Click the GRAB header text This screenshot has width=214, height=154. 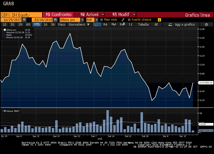coord(8,3)
